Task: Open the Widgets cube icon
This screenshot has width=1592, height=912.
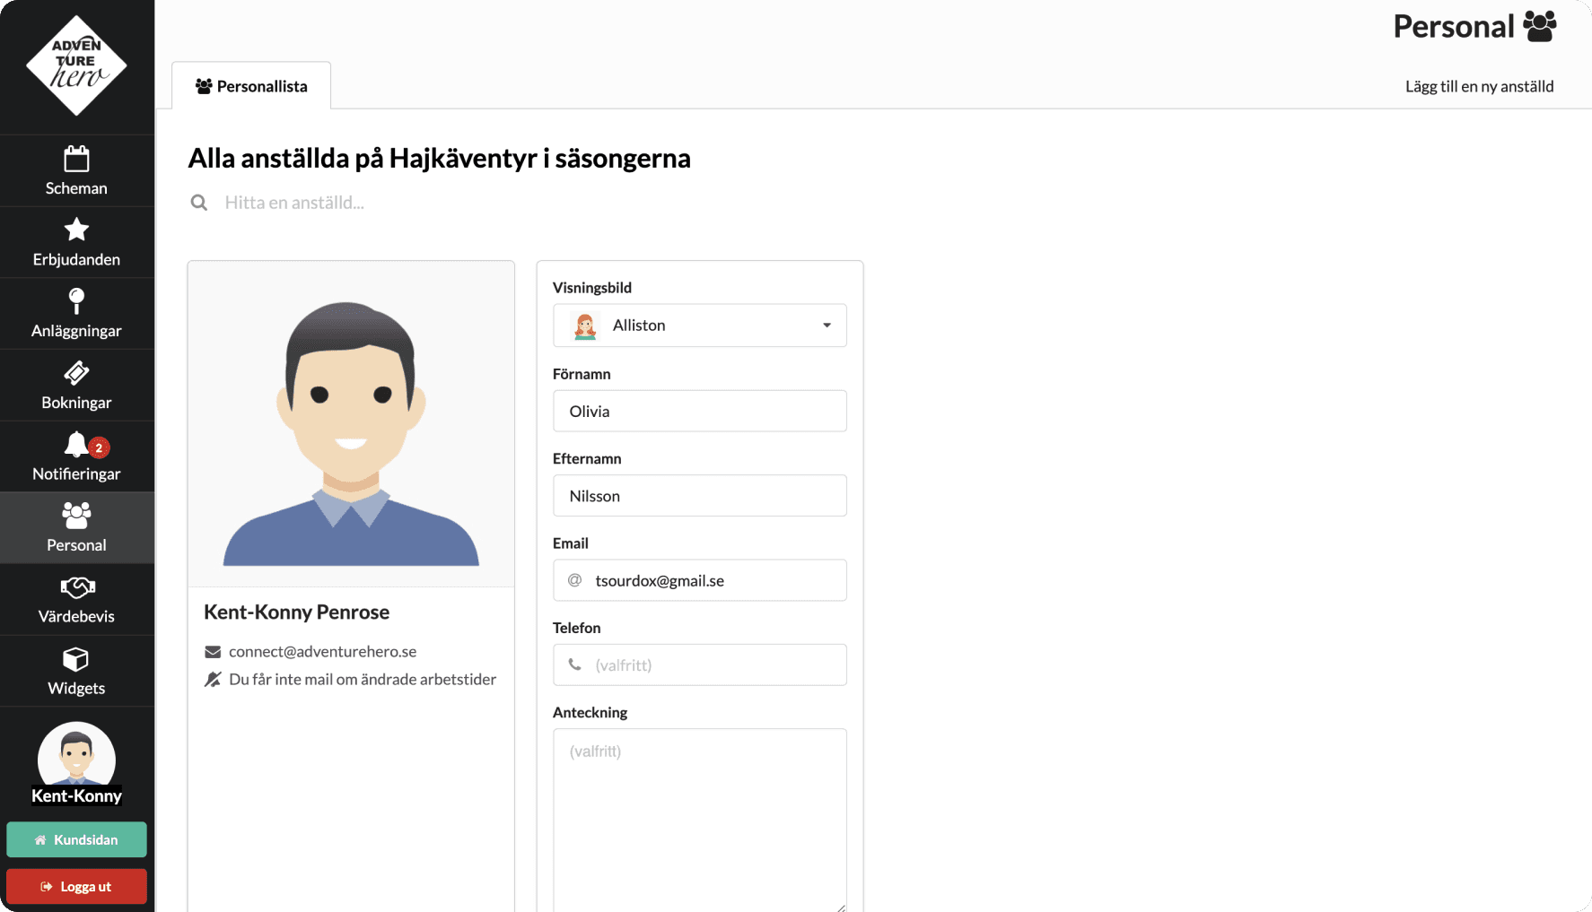Action: click(x=76, y=659)
